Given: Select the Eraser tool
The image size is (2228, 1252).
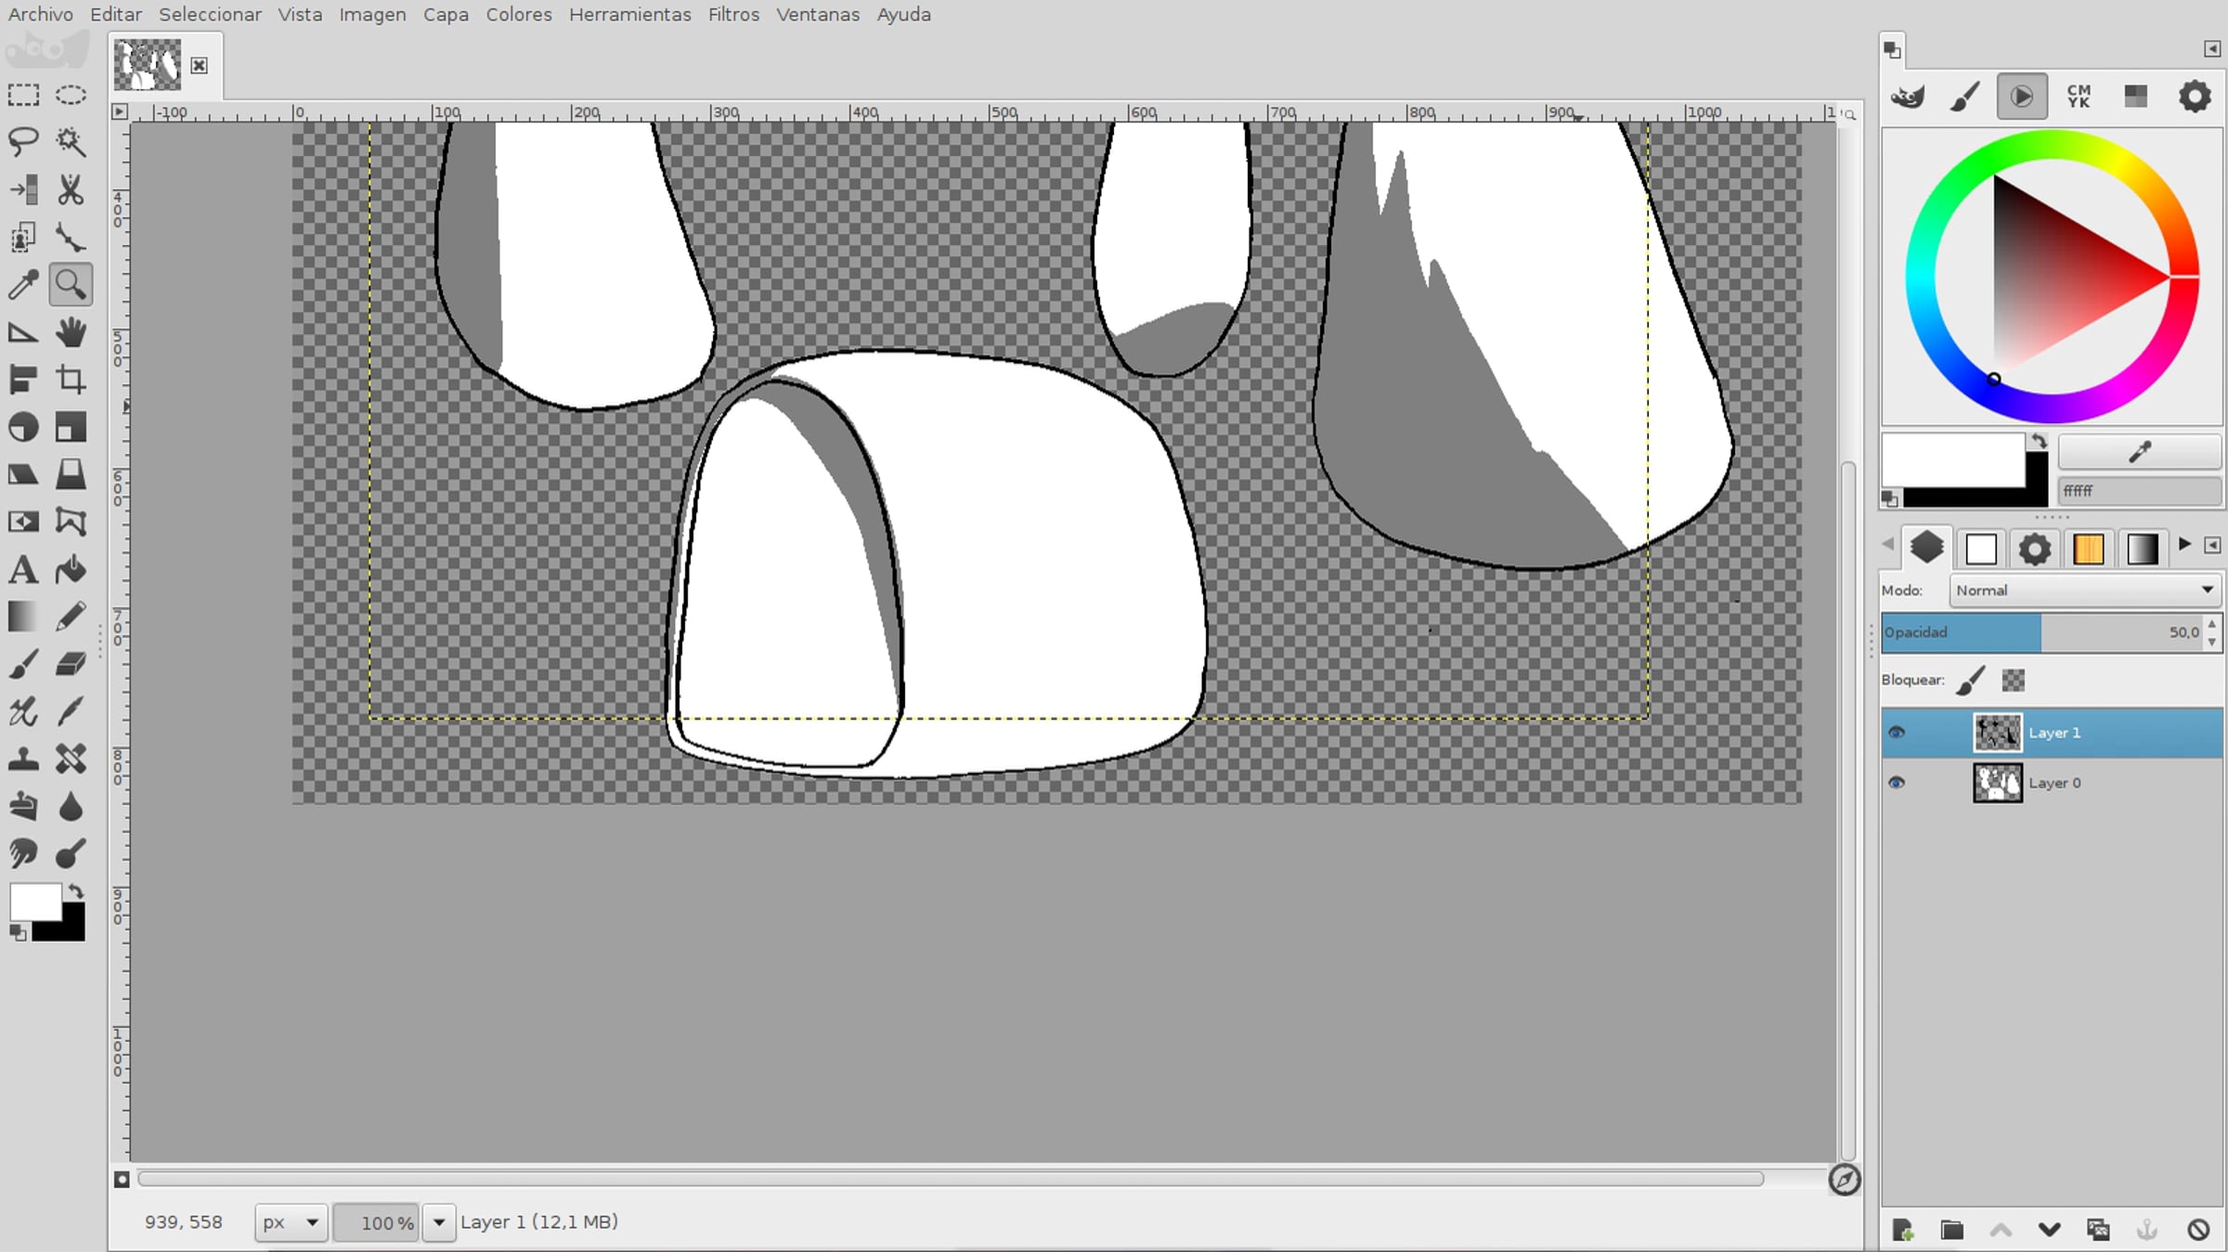Looking at the screenshot, I should point(71,664).
